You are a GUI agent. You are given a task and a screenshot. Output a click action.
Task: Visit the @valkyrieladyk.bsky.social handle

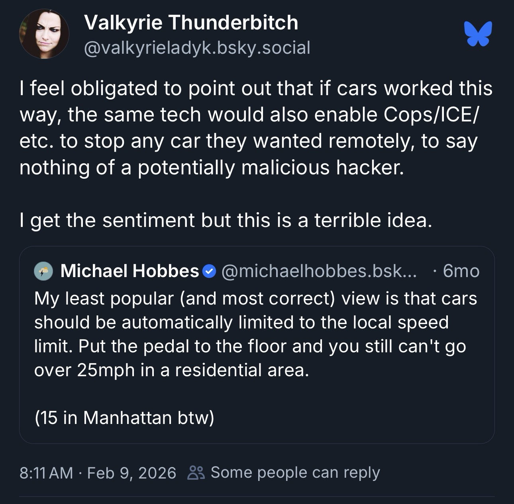pos(197,48)
